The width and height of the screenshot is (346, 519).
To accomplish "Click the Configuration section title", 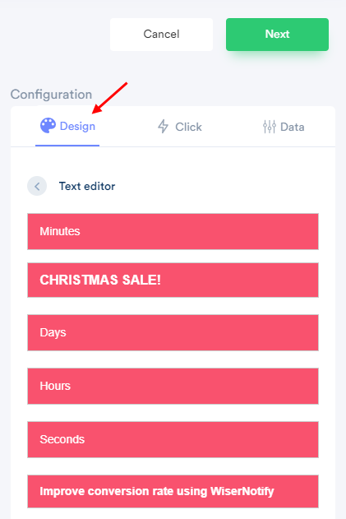I will pyautogui.click(x=51, y=95).
